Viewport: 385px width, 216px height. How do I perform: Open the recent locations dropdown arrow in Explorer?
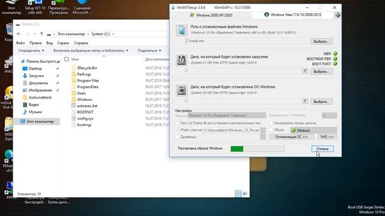click(x=35, y=34)
